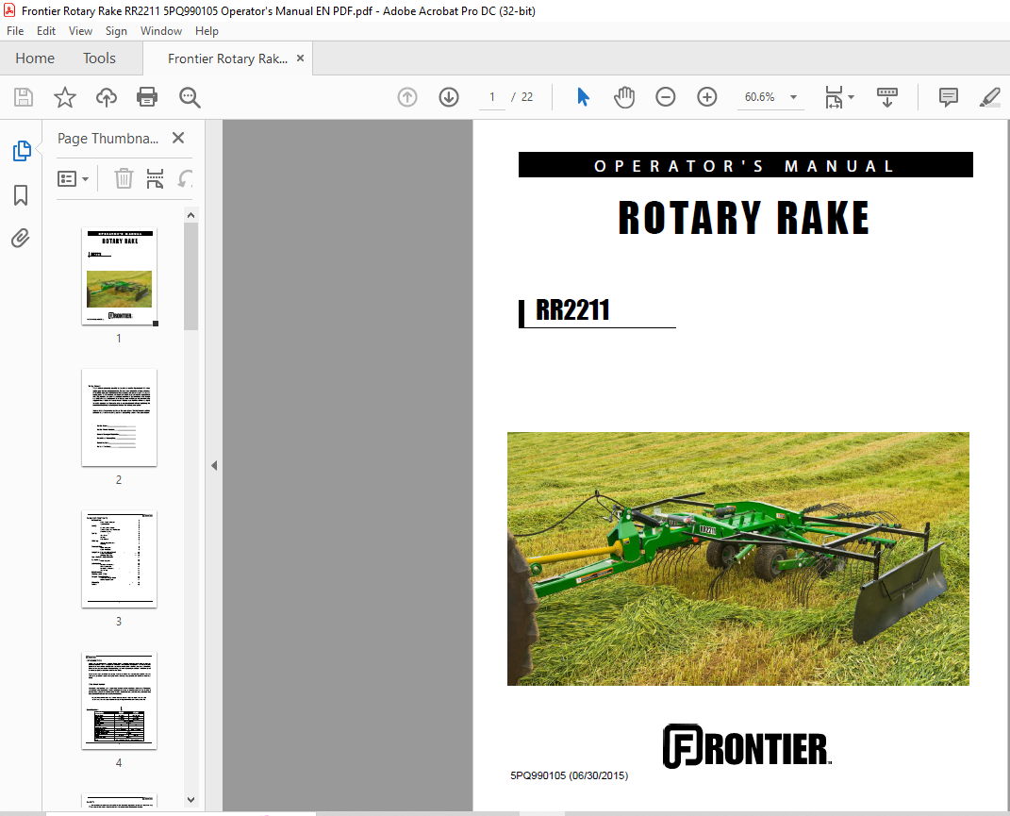Close the Page Thumbnails panel
This screenshot has width=1010, height=816.
pos(178,138)
